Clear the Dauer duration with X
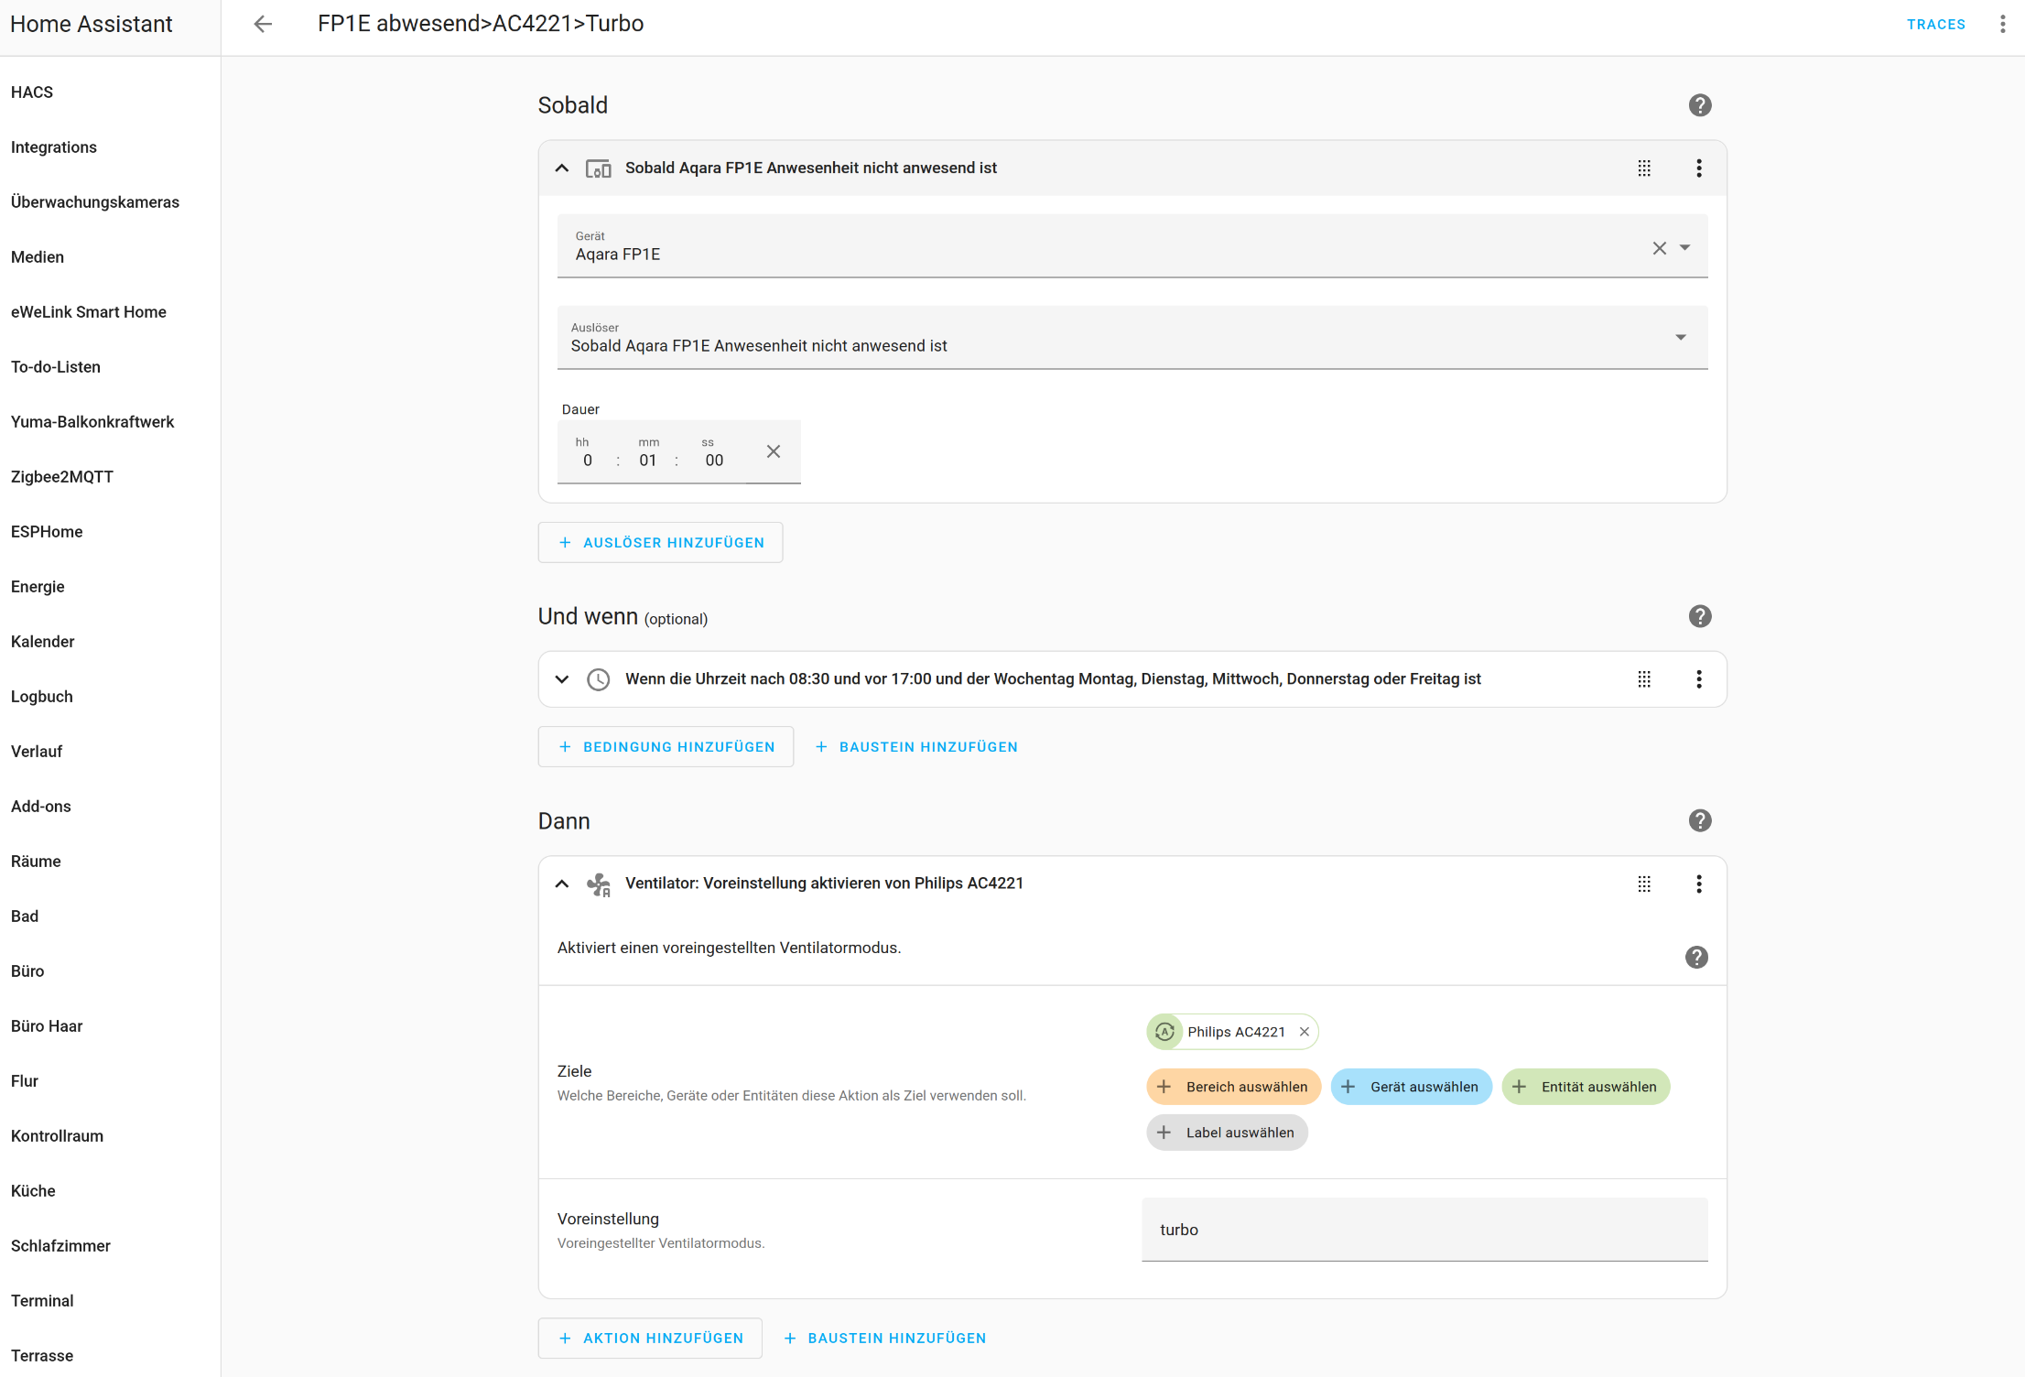2025x1377 pixels. 773,451
